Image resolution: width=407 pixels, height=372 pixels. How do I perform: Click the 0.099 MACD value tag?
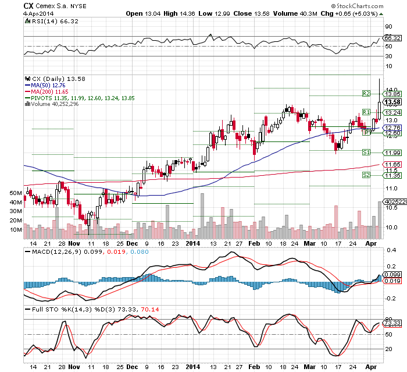click(392, 275)
